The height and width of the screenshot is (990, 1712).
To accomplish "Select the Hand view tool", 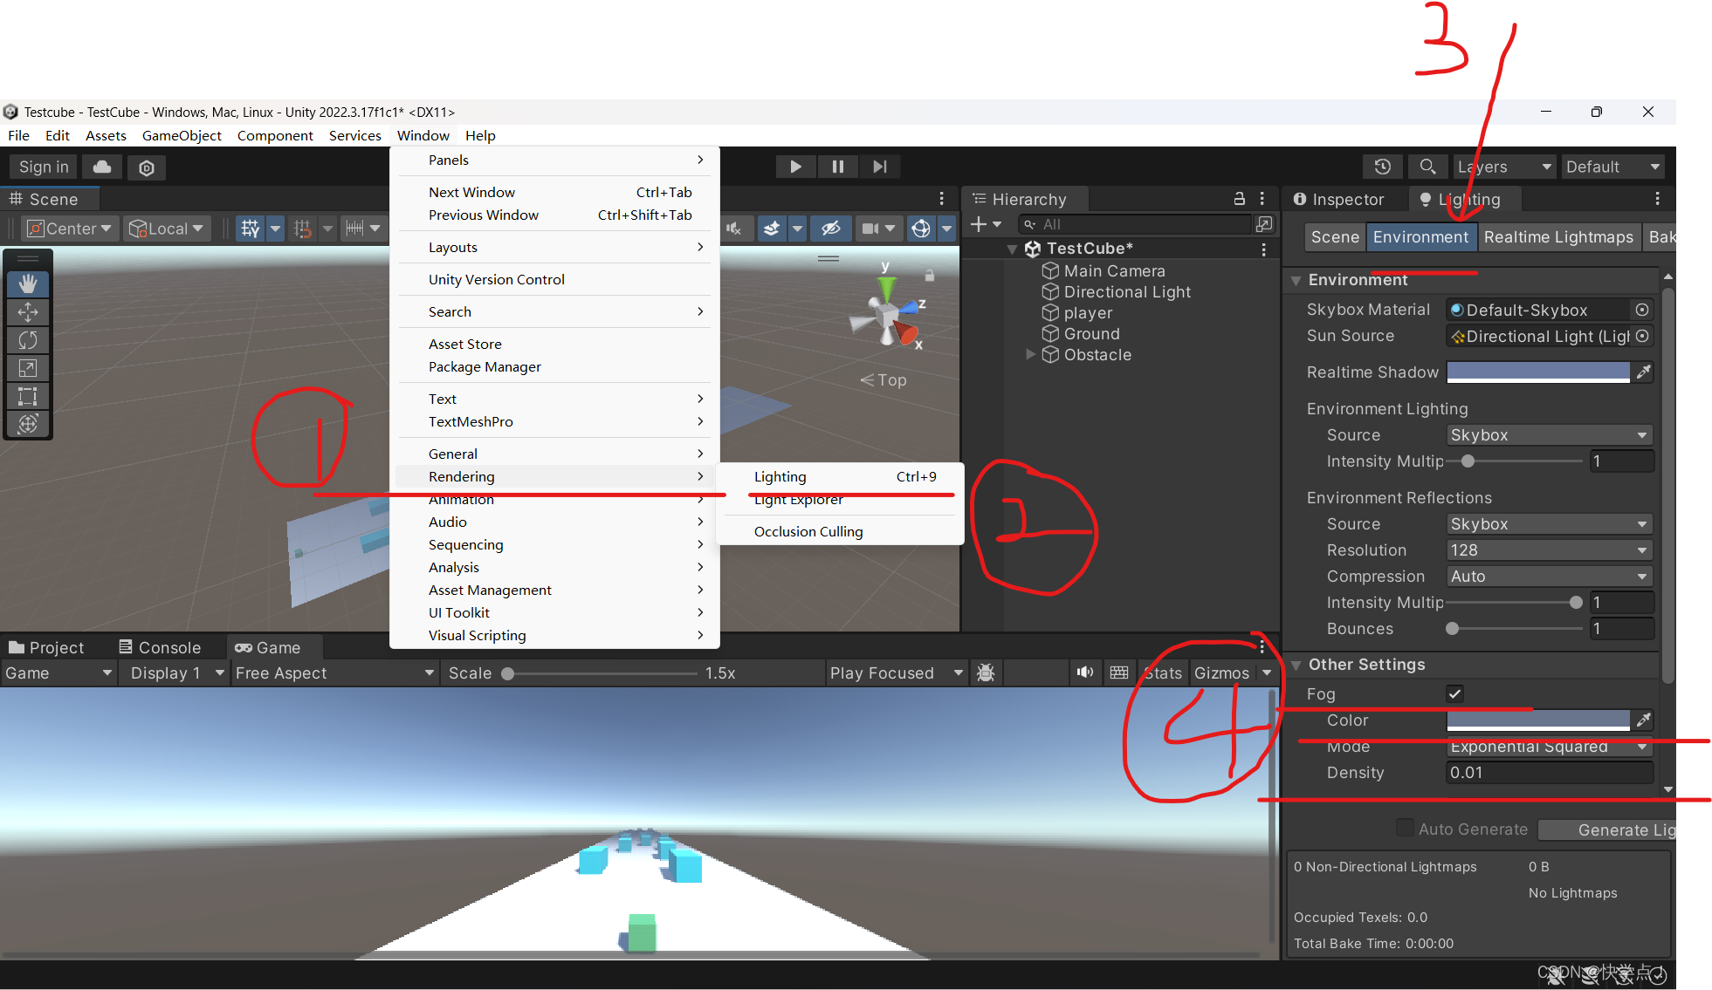I will [x=28, y=284].
